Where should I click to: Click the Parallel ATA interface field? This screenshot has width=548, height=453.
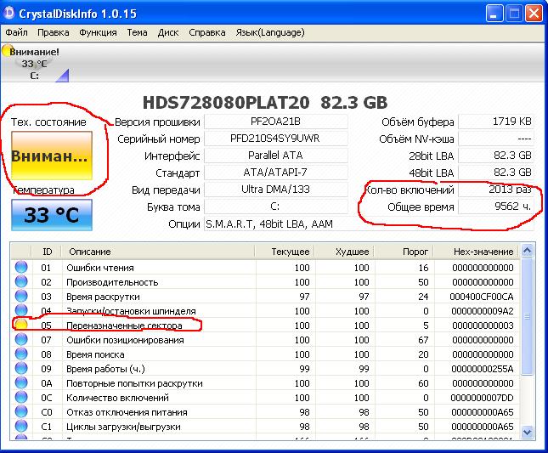[276, 156]
